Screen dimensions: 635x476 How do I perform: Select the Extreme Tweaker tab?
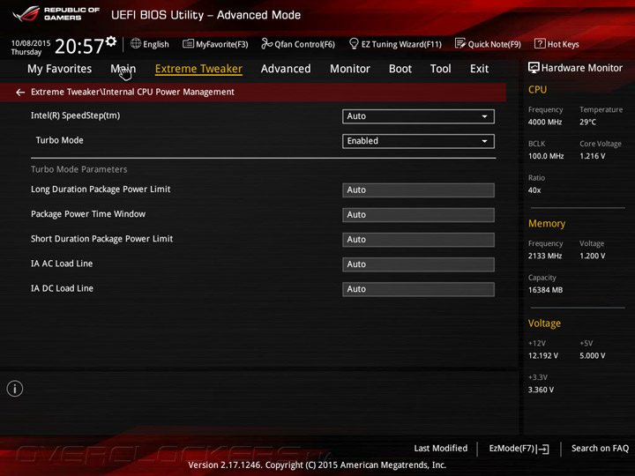click(198, 69)
